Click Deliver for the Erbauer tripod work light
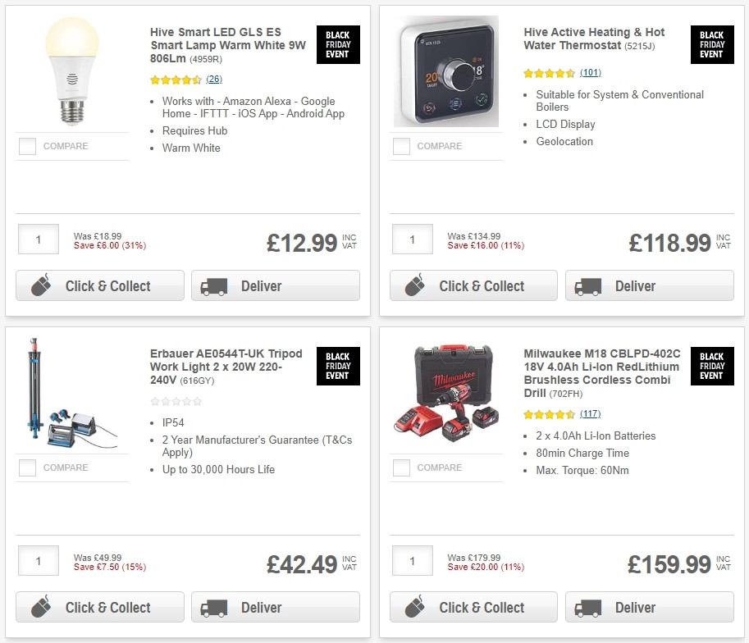The width and height of the screenshot is (749, 643). (275, 607)
